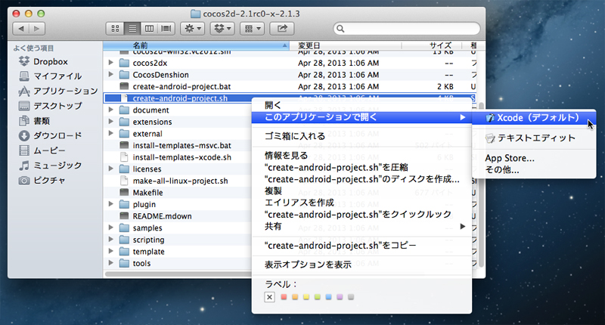Choose 表示オプションを表示 in context menu
Screen dimensions: 605x325
pos(361,265)
